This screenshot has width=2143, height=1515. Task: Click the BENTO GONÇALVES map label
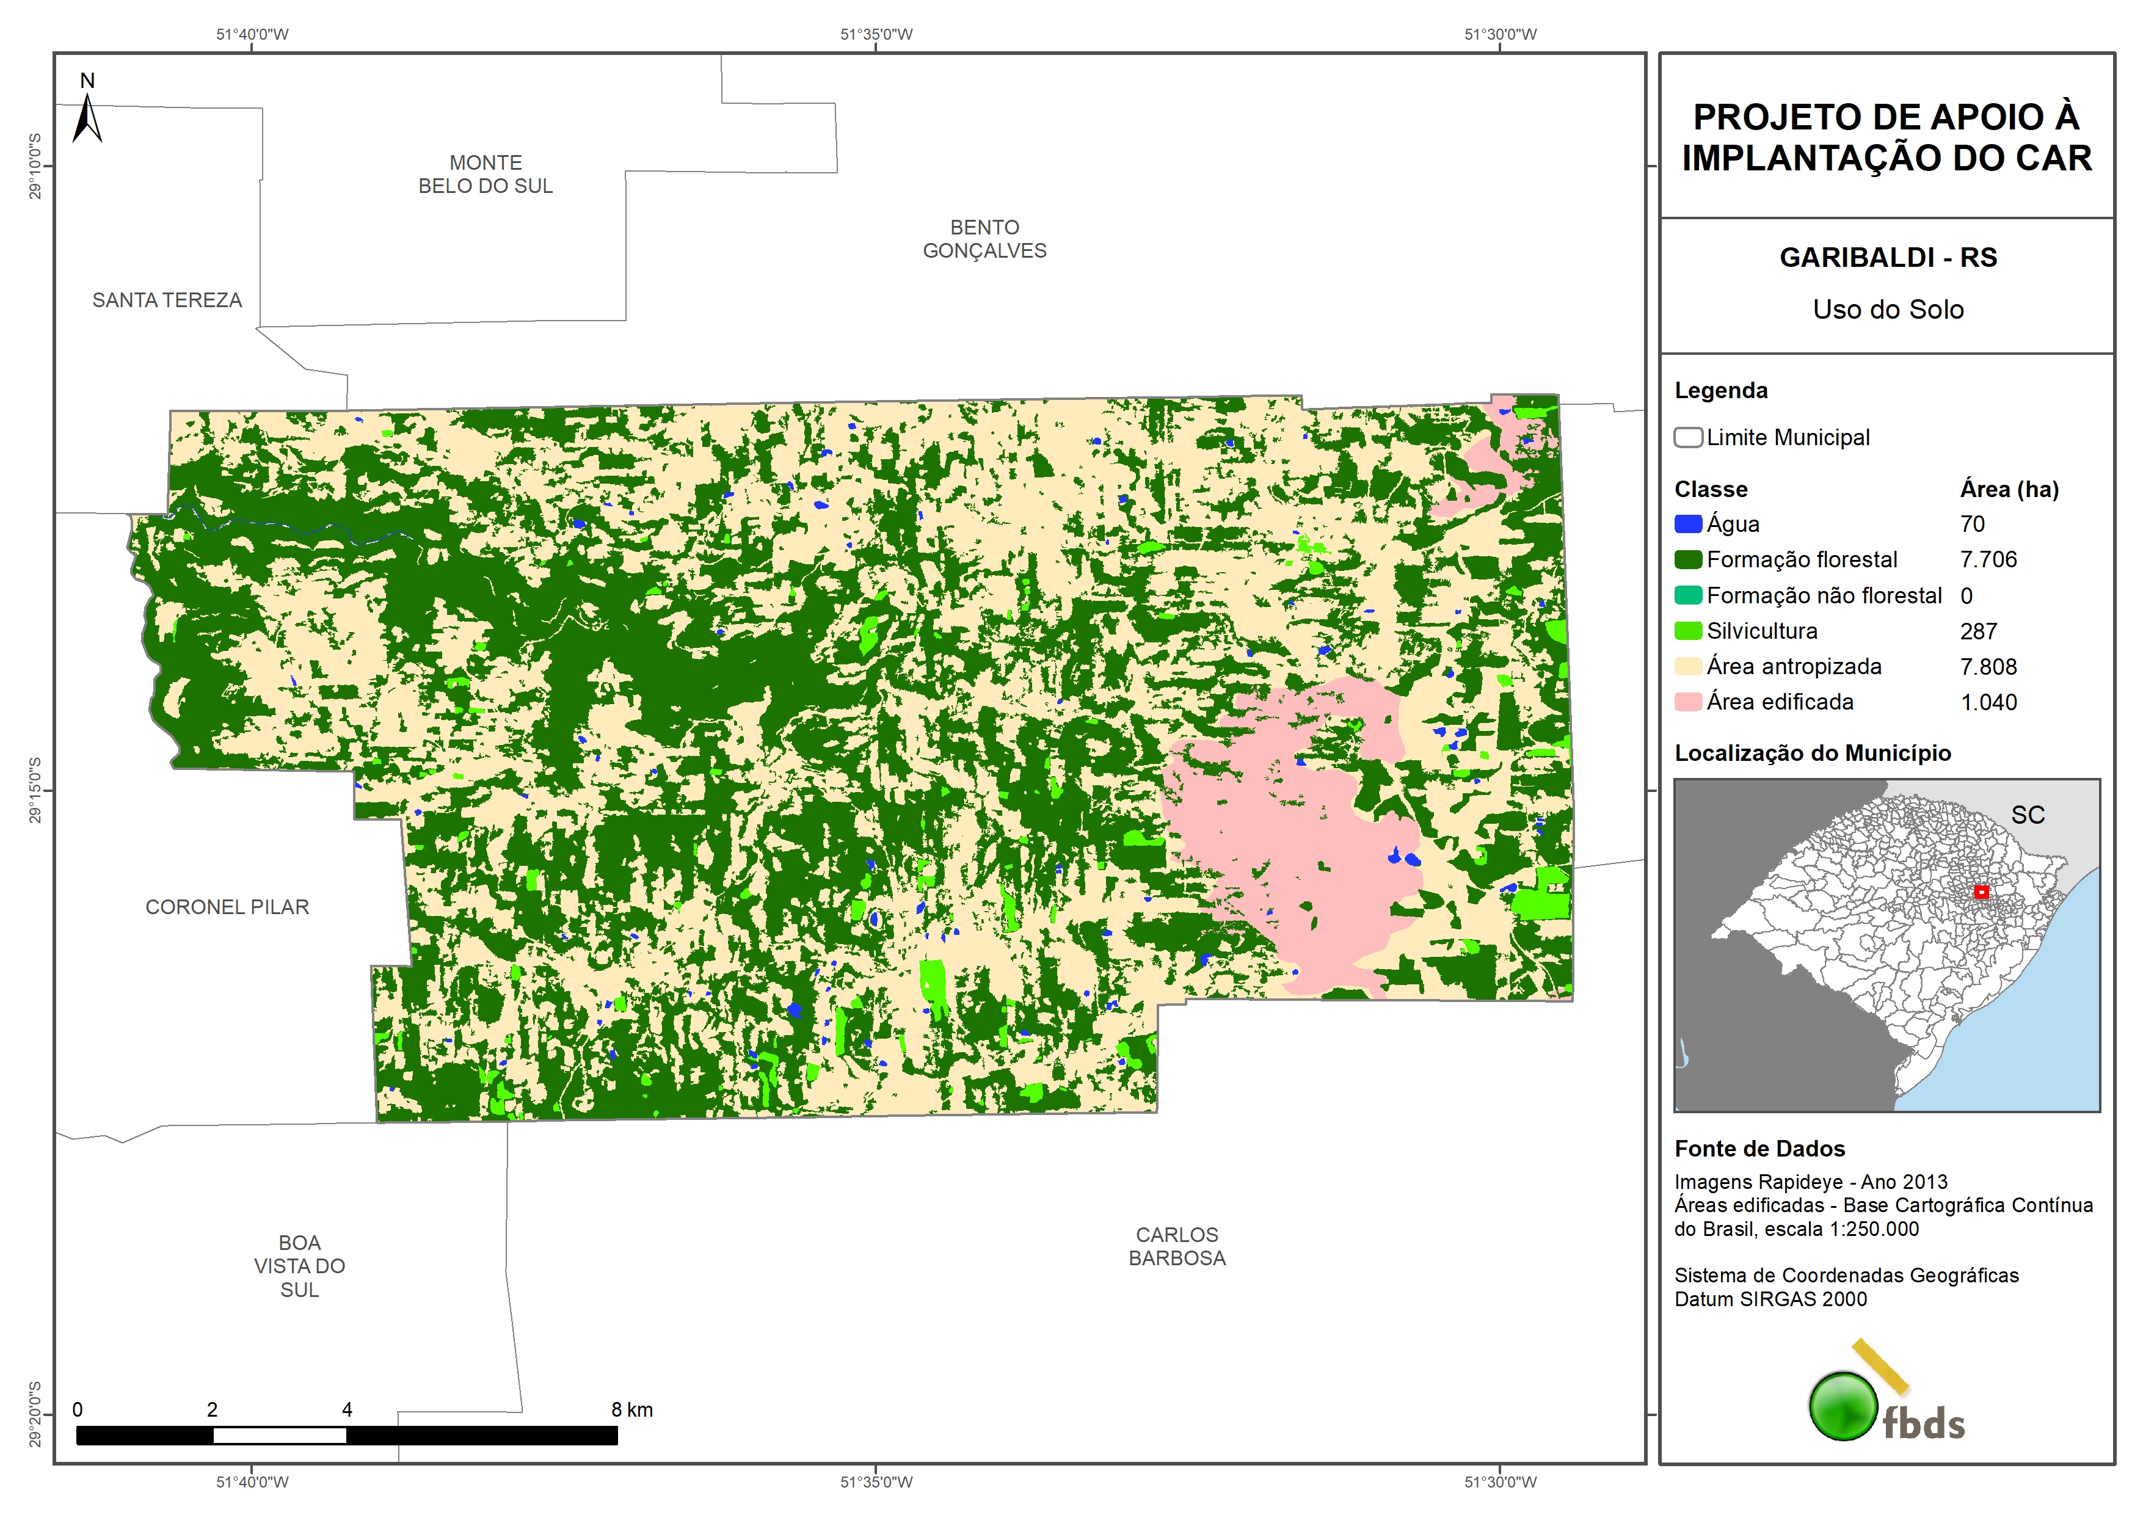pos(984,239)
